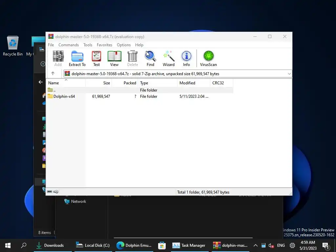Open the parent ".." folder entry
Viewport: 336px width, 252px height.
click(140, 90)
